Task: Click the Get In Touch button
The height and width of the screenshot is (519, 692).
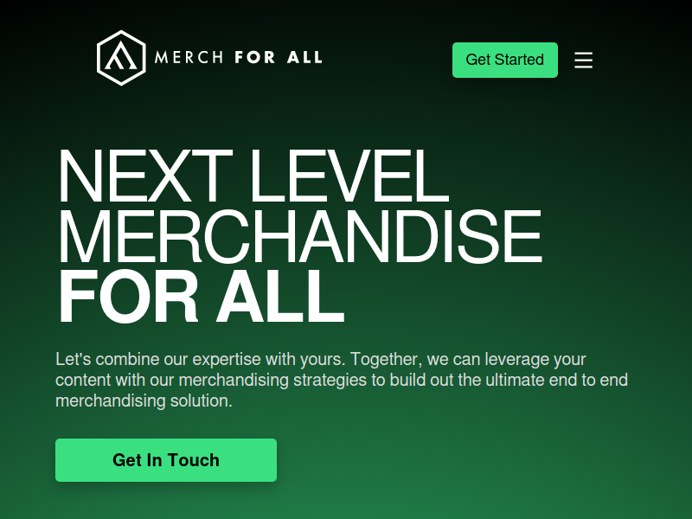Action: point(166,460)
